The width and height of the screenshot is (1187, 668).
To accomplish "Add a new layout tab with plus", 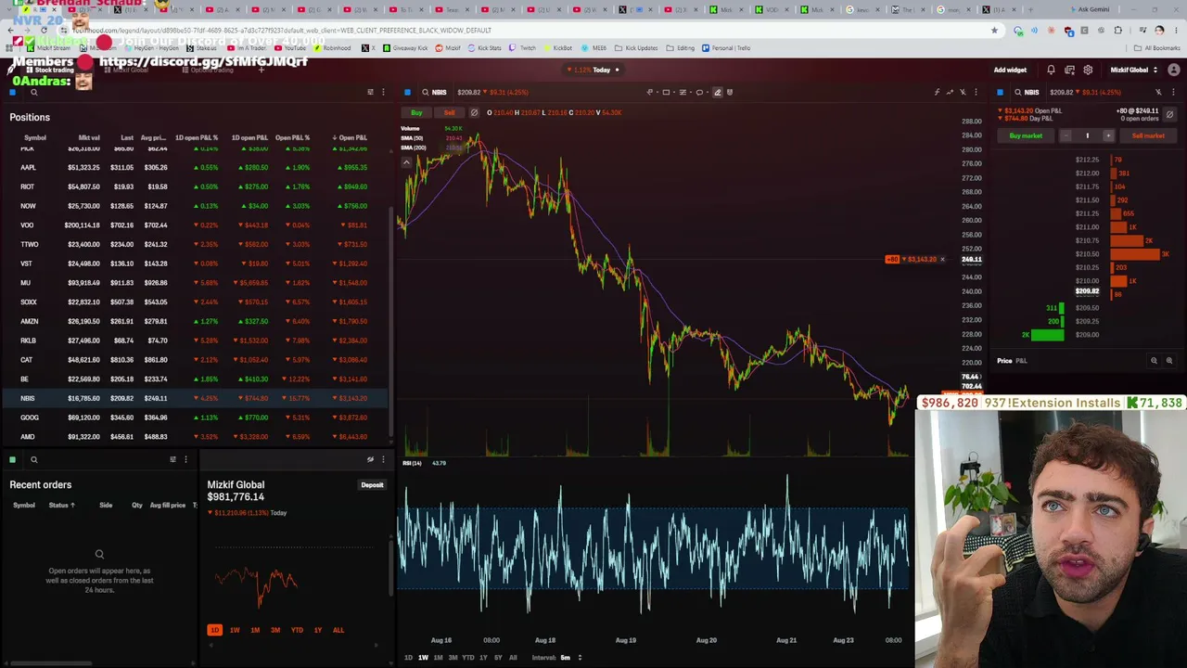I will point(262,70).
